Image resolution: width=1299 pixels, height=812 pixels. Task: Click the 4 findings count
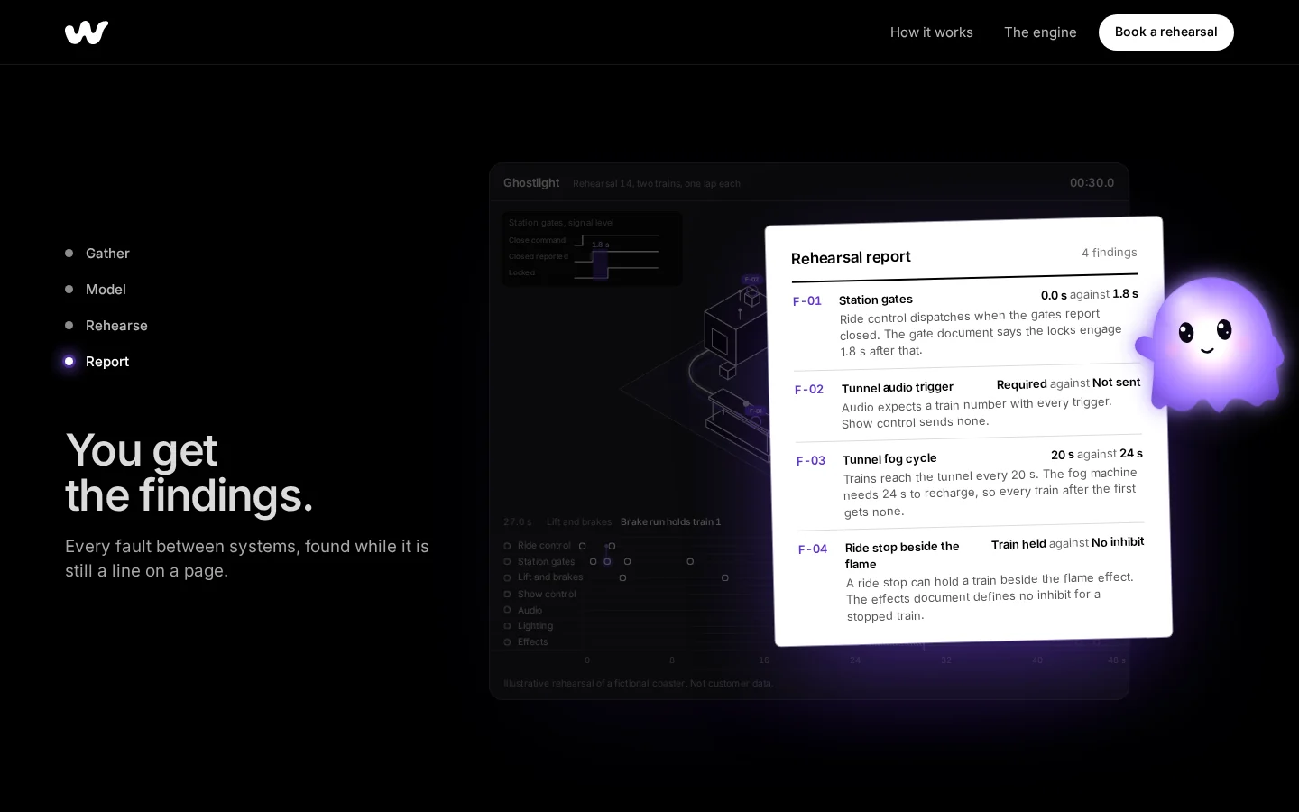pos(1110,253)
